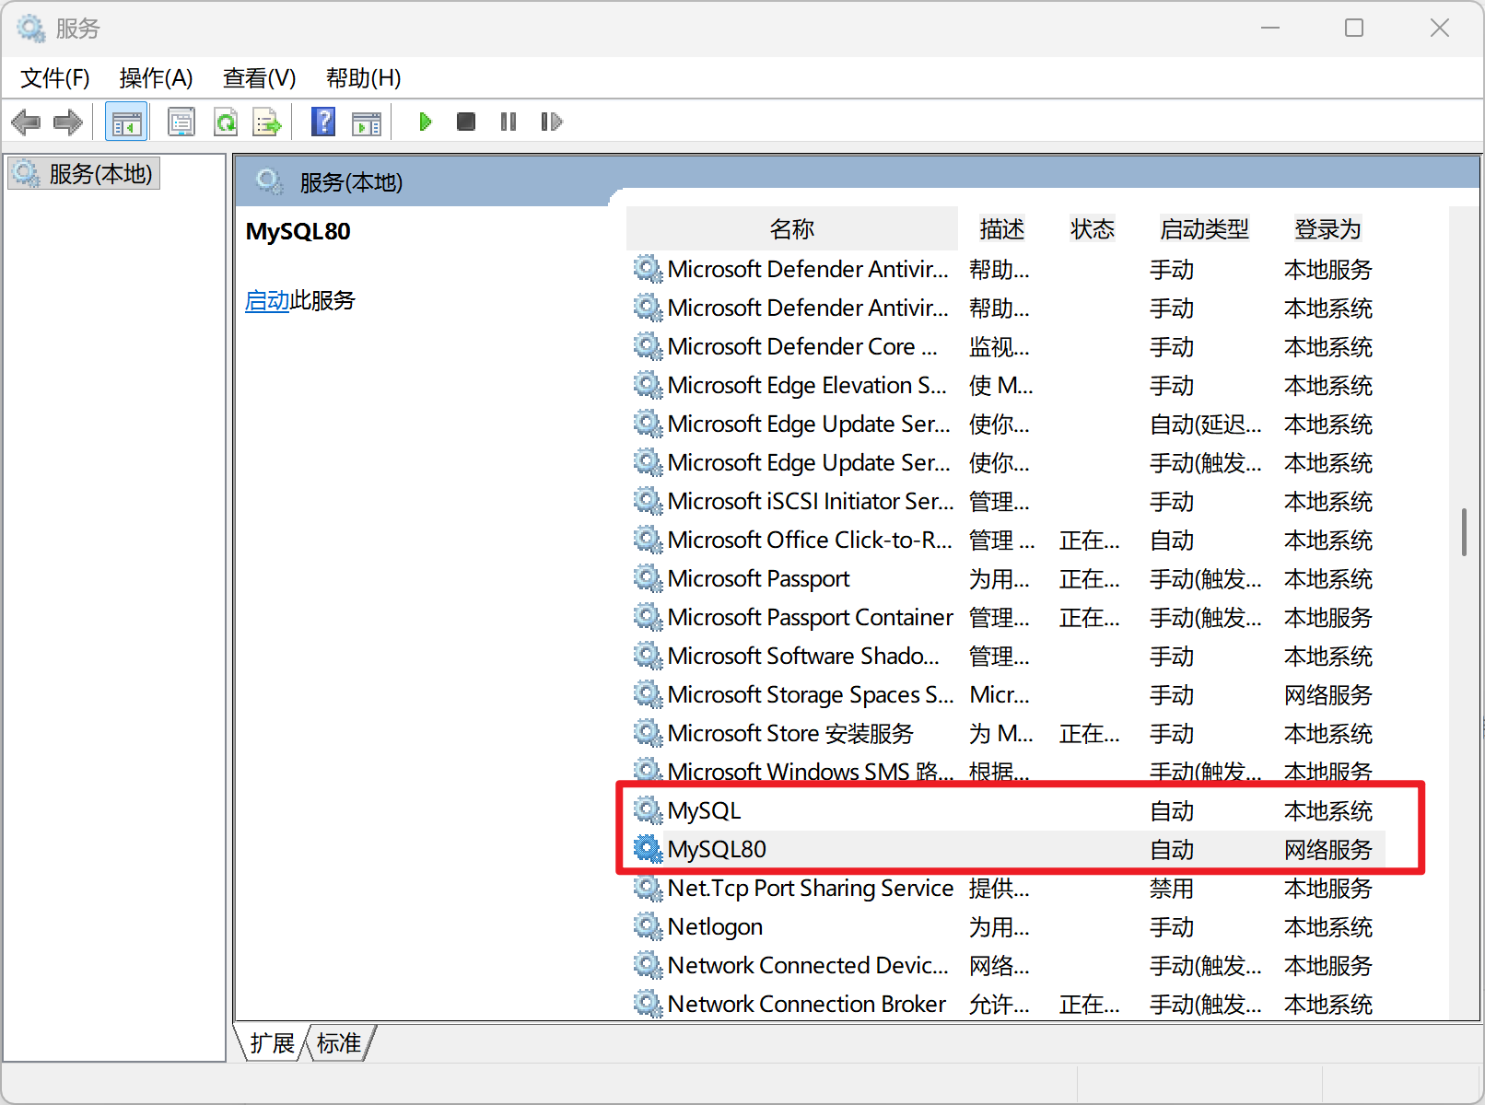Open the Properties toolbar icon
Screen dimensions: 1485x1105
tap(181, 122)
